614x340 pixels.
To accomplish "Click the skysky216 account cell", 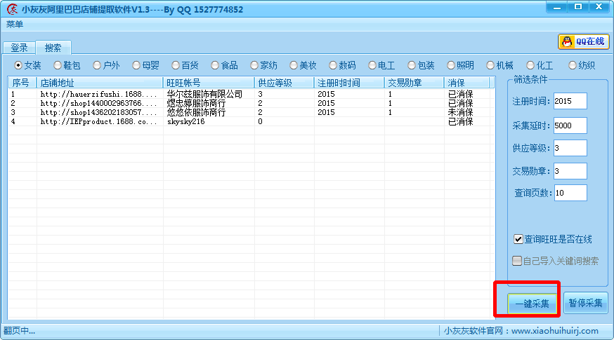I will [186, 121].
